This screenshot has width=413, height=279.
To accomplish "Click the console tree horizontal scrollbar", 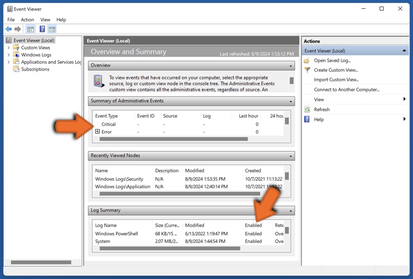I will coord(41,262).
